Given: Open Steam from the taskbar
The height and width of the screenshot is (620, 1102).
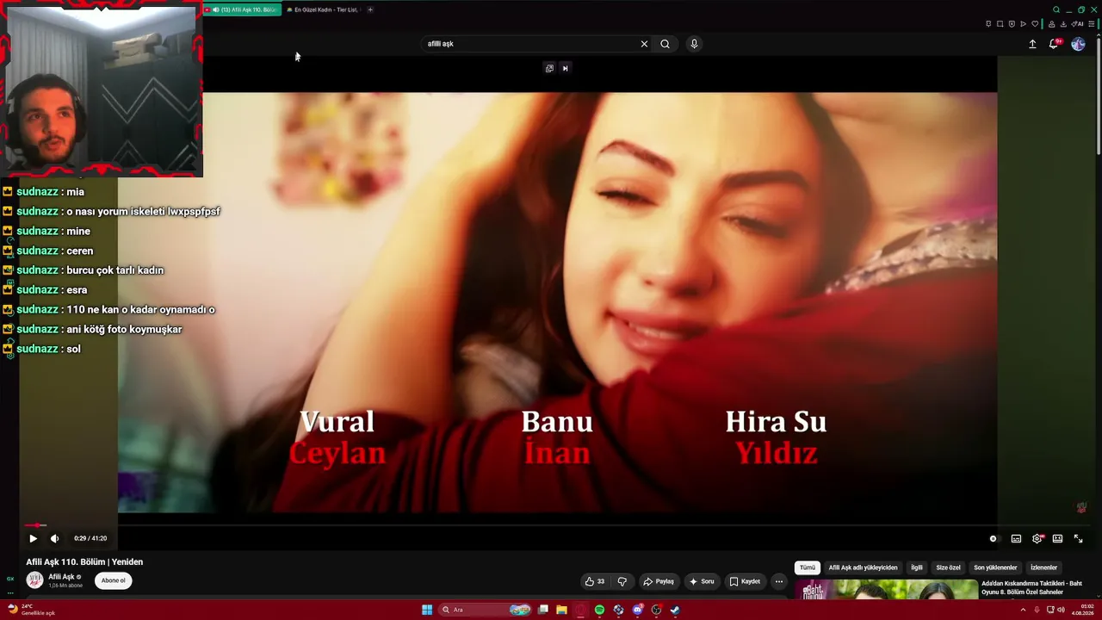Looking at the screenshot, I should click(675, 610).
